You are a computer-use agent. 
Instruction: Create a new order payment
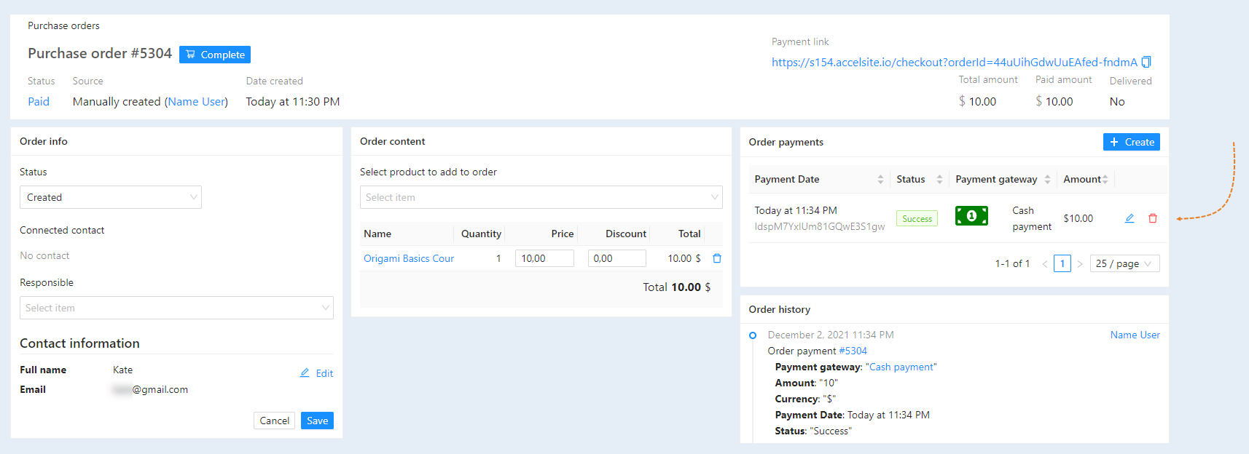1132,142
